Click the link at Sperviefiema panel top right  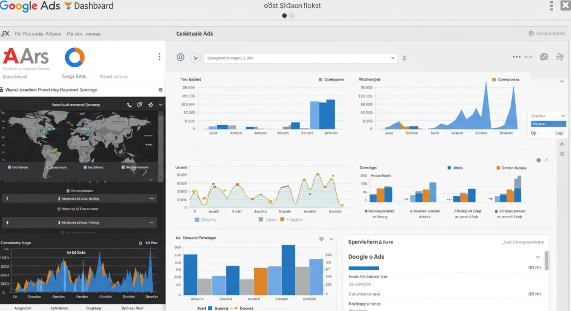point(523,242)
